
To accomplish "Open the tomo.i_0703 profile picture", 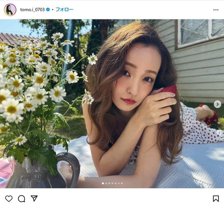I will pos(10,10).
